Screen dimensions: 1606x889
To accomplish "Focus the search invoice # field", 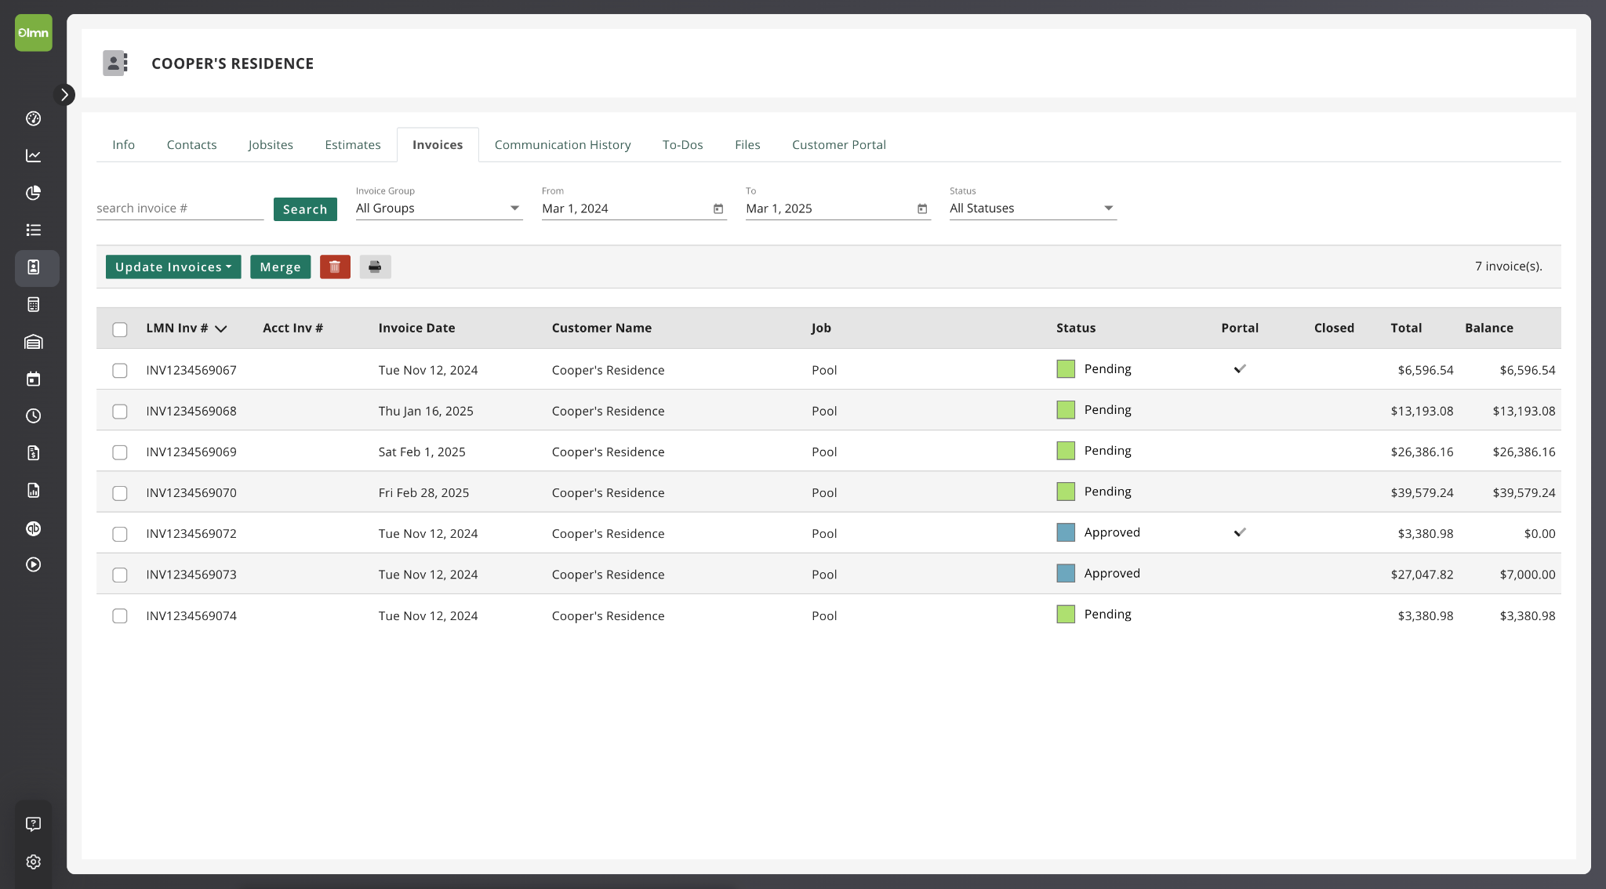I will point(180,209).
